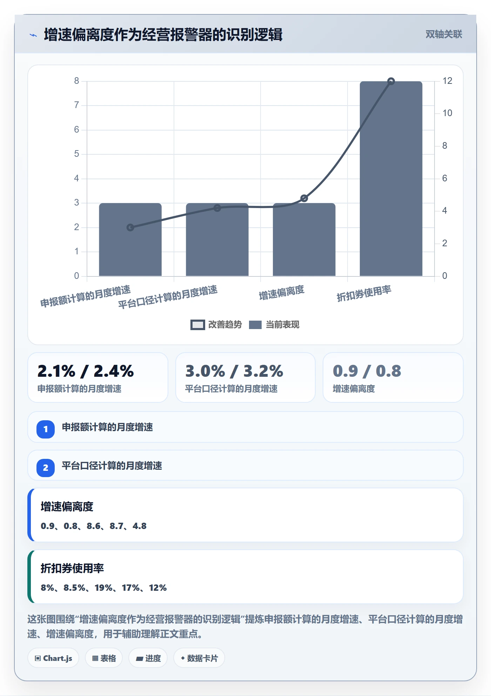Click the square icon in Chart.js tag
491x696 pixels.
coord(38,658)
